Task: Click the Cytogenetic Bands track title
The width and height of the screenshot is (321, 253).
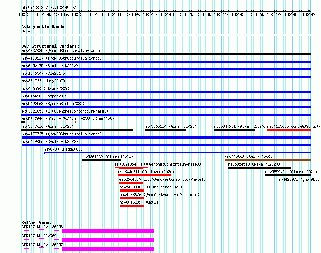Action: coord(43,27)
